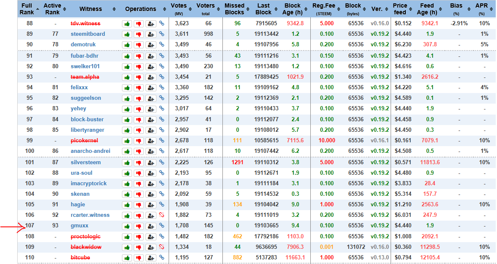This screenshot has width=497, height=264.
Task: Vote thumbs up for gmuxx witness
Action: 127,226
